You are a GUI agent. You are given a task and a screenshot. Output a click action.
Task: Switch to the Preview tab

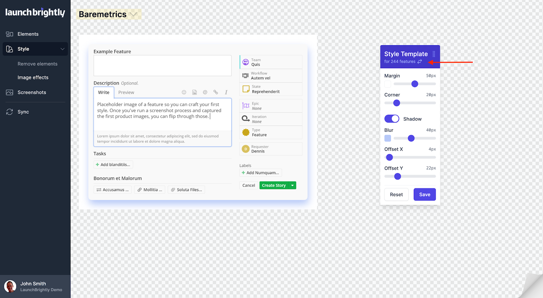pos(126,92)
